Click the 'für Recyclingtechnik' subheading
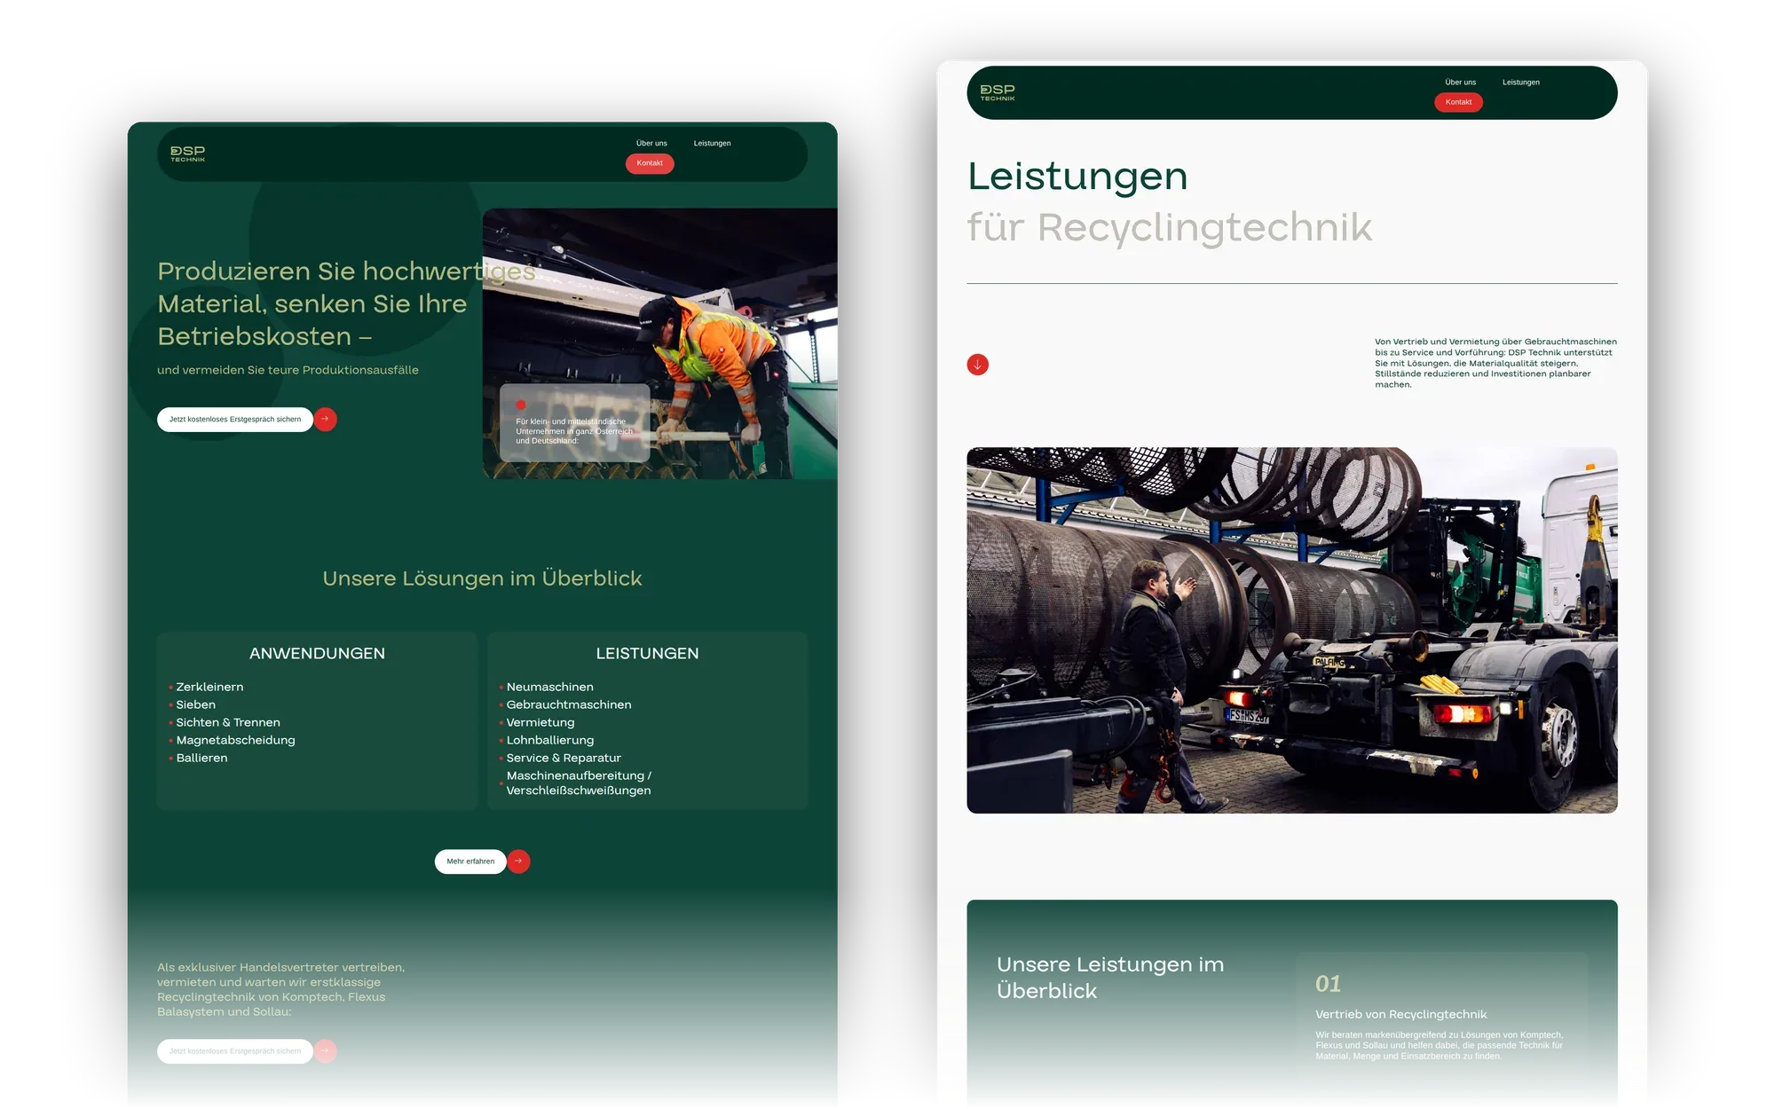 click(1170, 227)
